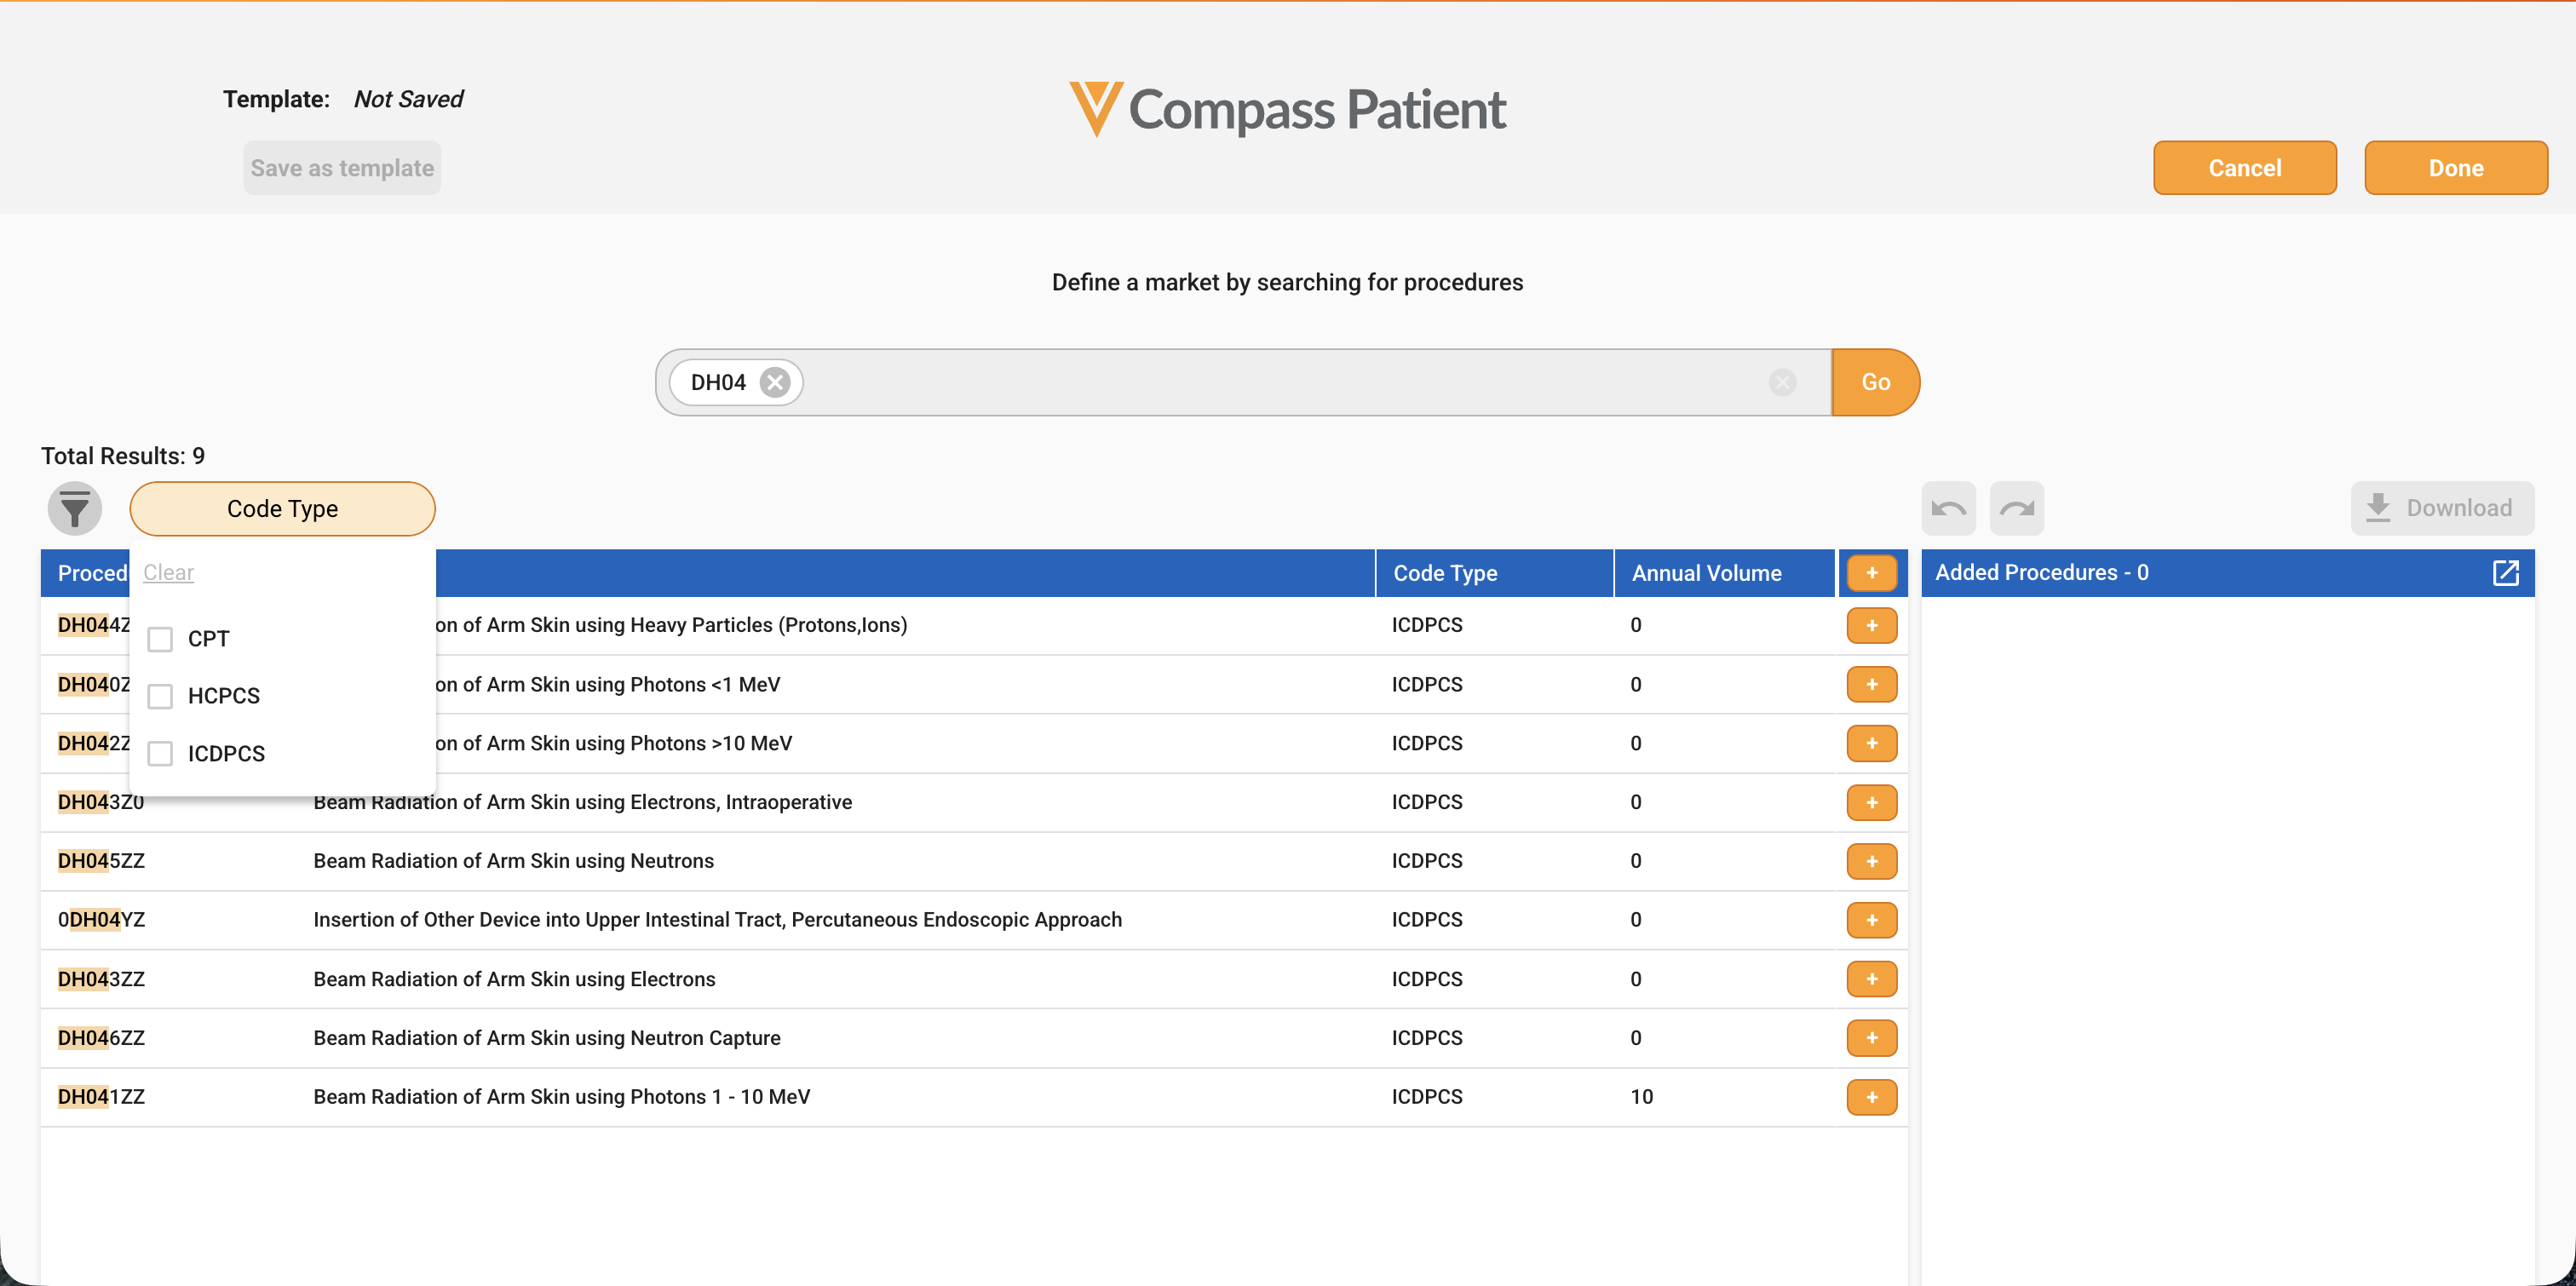The width and height of the screenshot is (2576, 1286).
Task: Sort by the Code Type column header
Action: pos(1445,573)
